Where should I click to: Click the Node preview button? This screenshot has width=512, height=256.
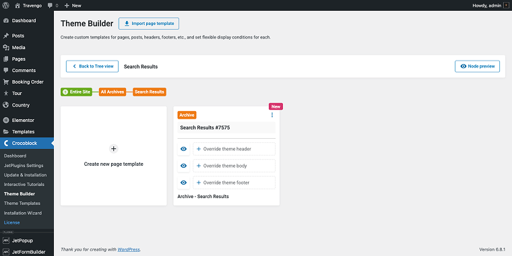pyautogui.click(x=477, y=66)
